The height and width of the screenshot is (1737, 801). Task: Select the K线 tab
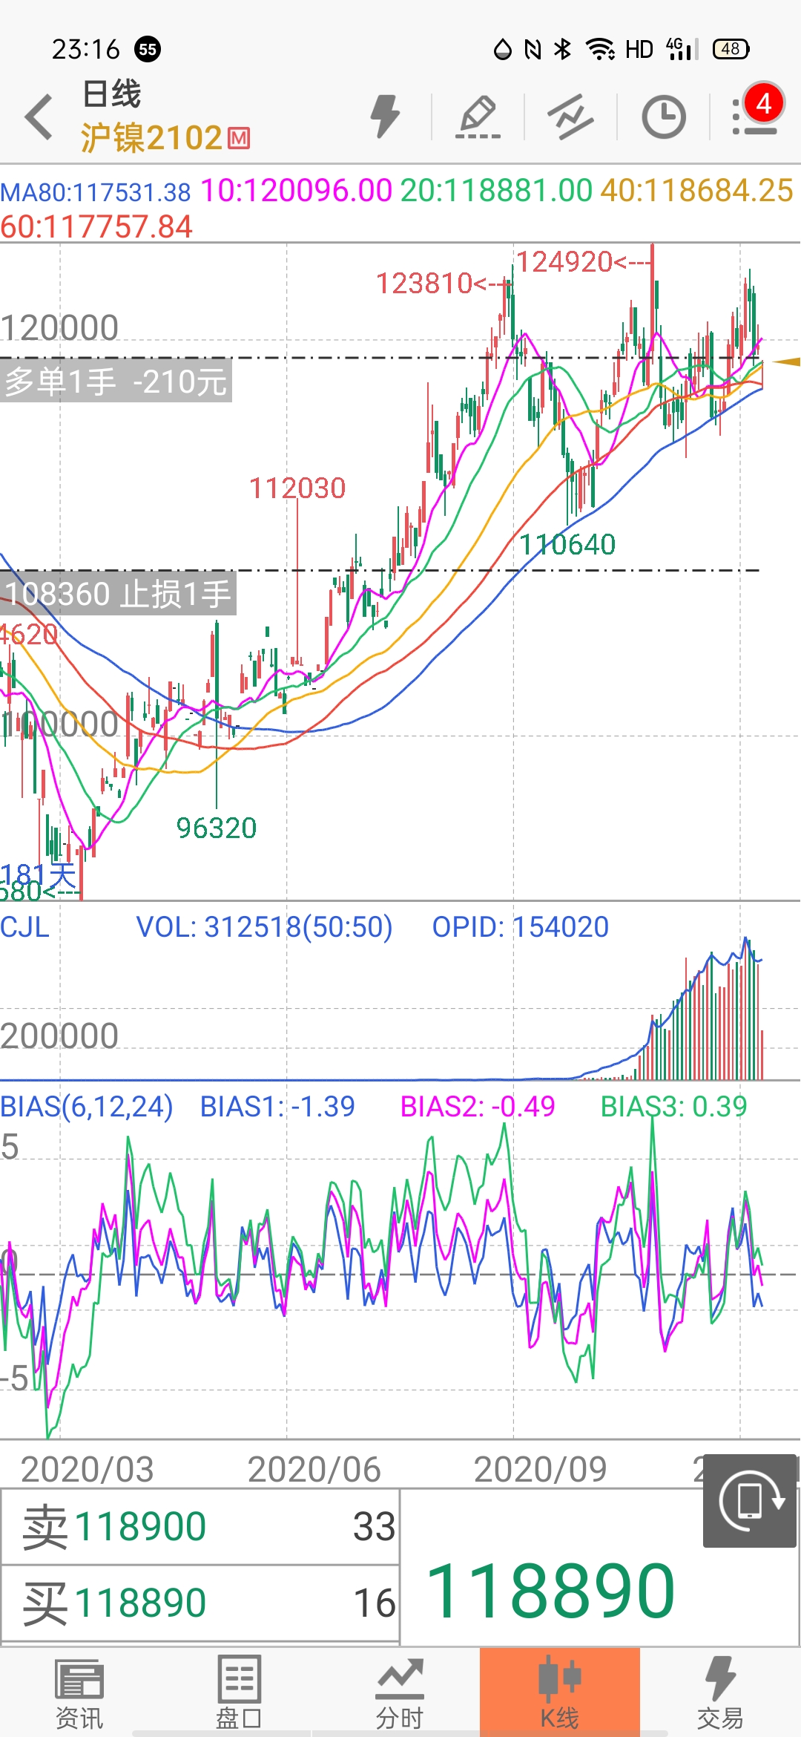coord(560,1692)
